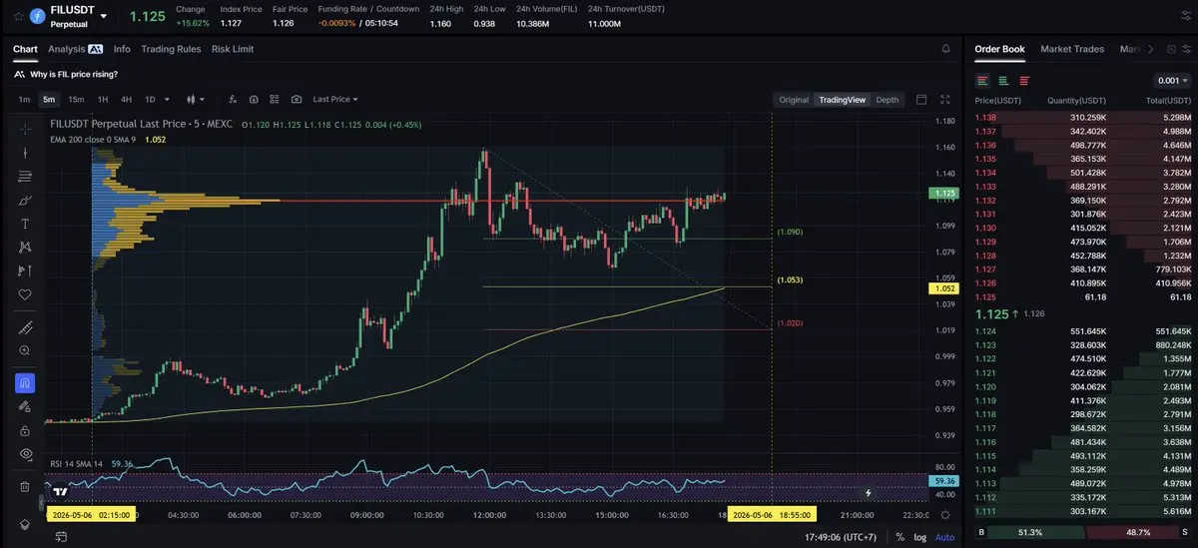Screen dimensions: 1198x548
Task: Toggle log scale button
Action: pyautogui.click(x=919, y=537)
